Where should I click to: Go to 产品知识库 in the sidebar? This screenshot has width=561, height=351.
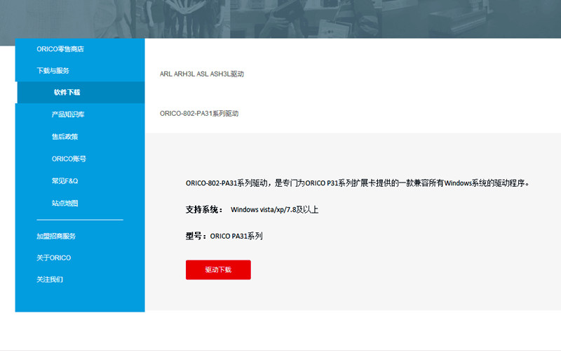68,114
